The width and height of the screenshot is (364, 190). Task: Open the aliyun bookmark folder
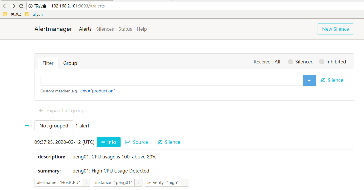tap(34, 14)
